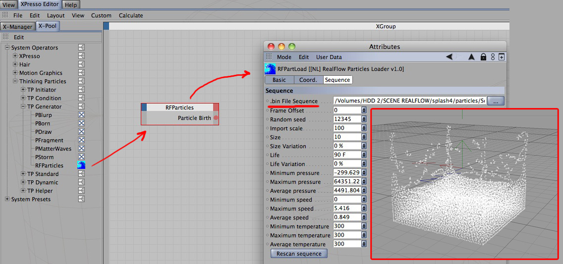Open the Calculate menu

(131, 15)
